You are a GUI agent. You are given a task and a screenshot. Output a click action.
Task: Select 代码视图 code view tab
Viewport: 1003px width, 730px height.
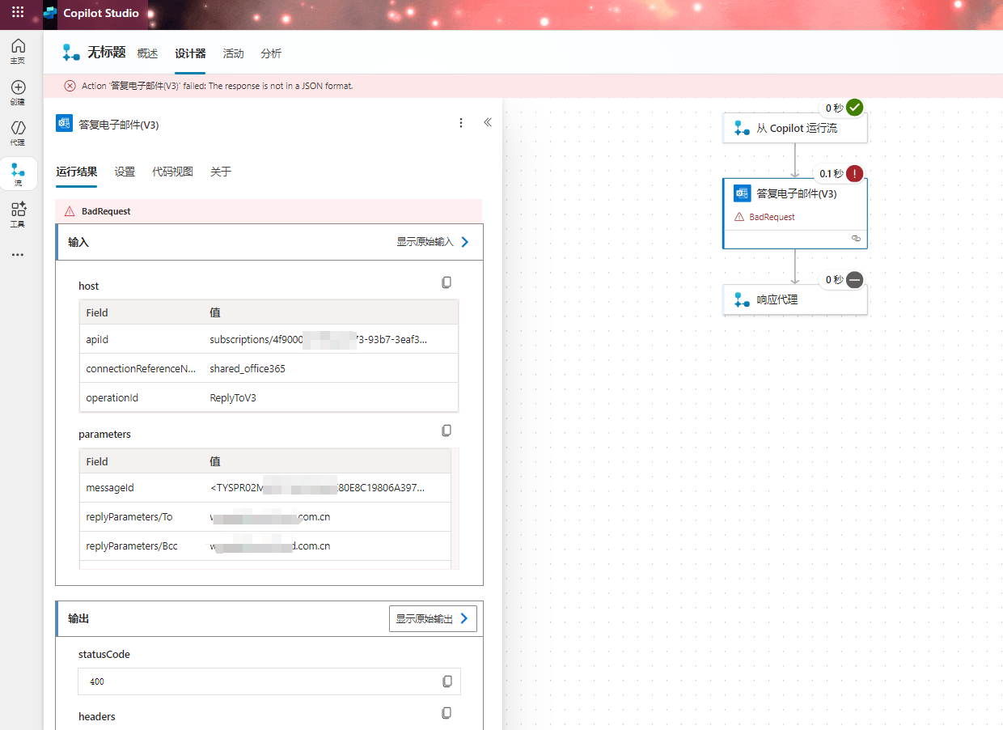(173, 172)
